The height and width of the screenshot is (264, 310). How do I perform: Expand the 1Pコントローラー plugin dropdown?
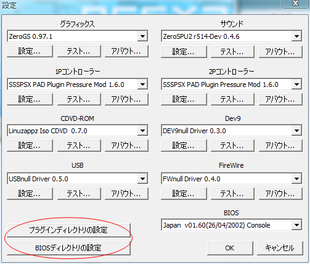click(x=142, y=85)
